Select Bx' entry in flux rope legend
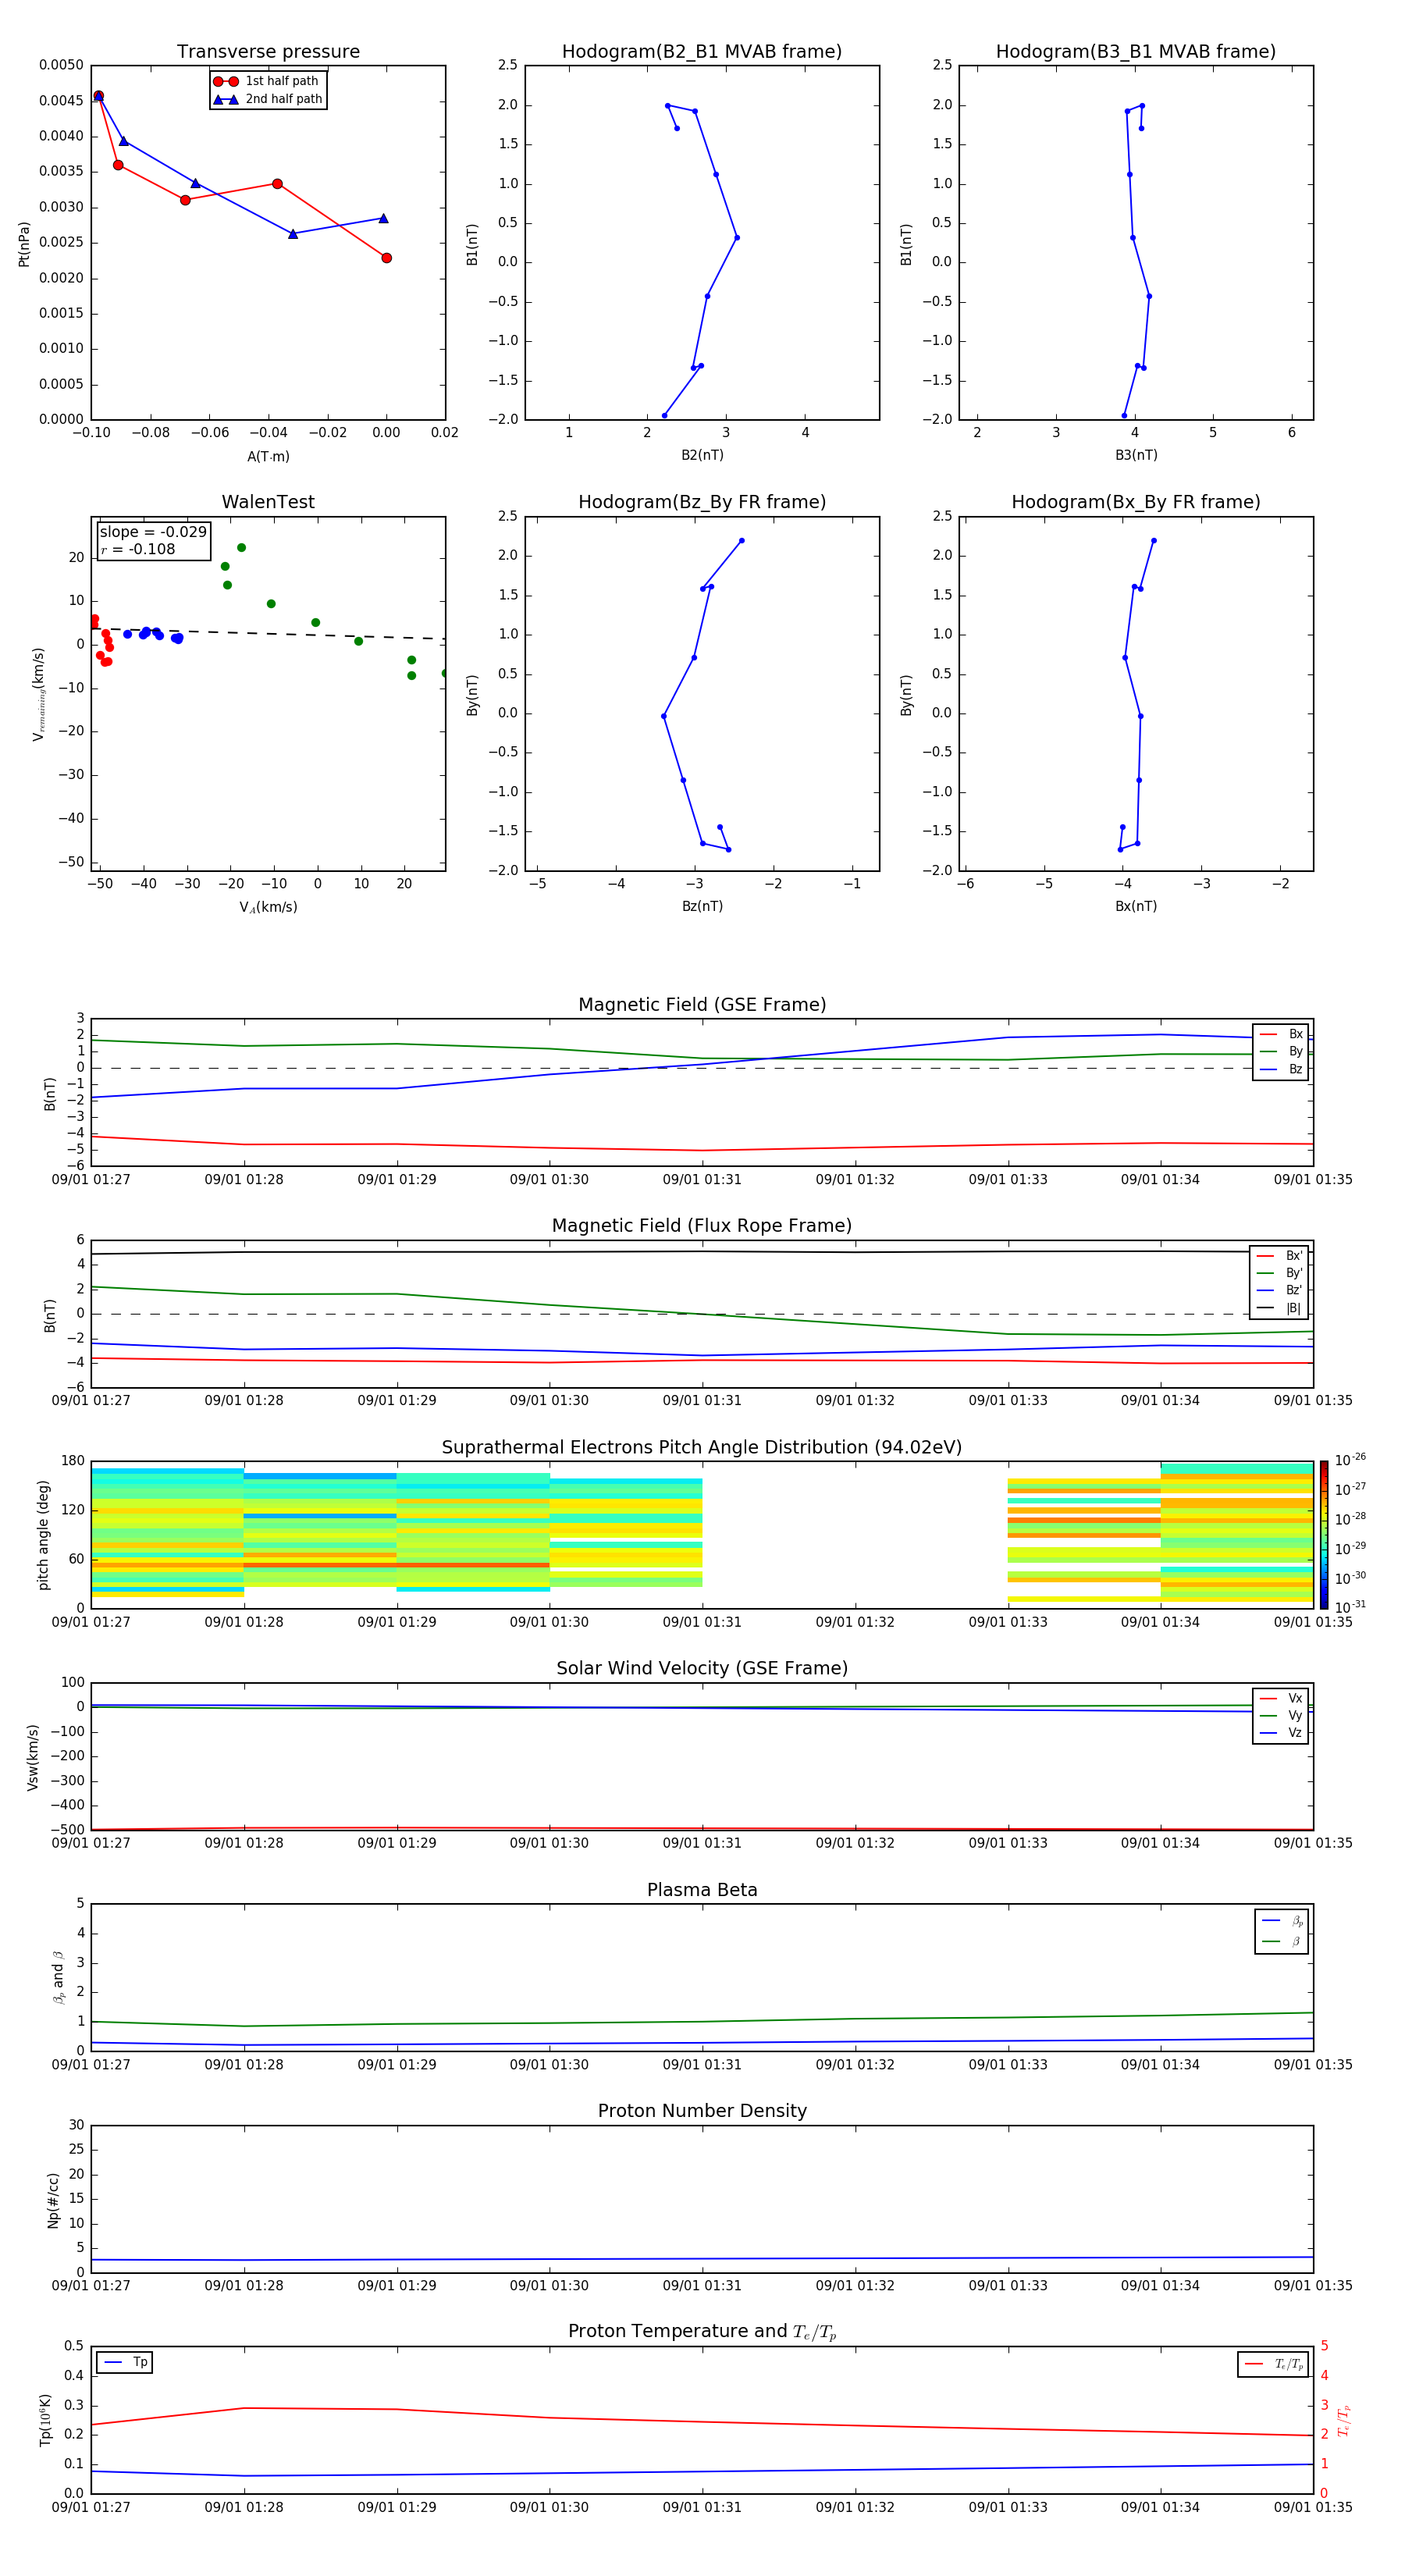The height and width of the screenshot is (2576, 1405). coord(1279,1256)
